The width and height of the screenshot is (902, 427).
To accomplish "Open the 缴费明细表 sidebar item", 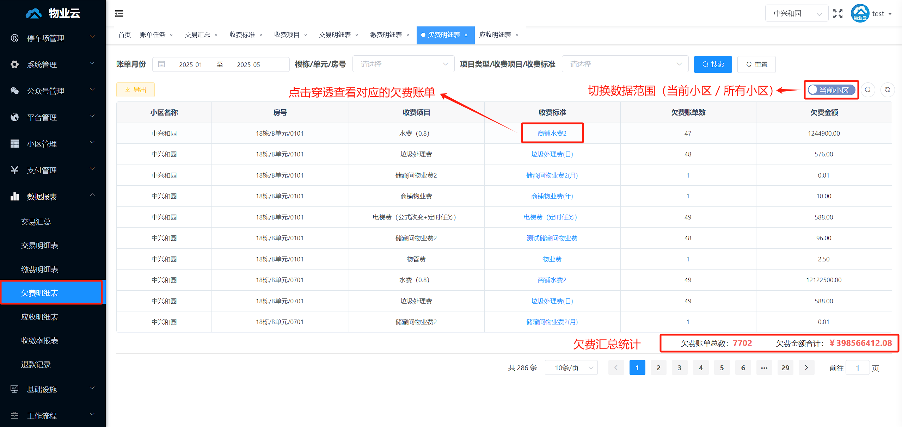I will coord(53,269).
